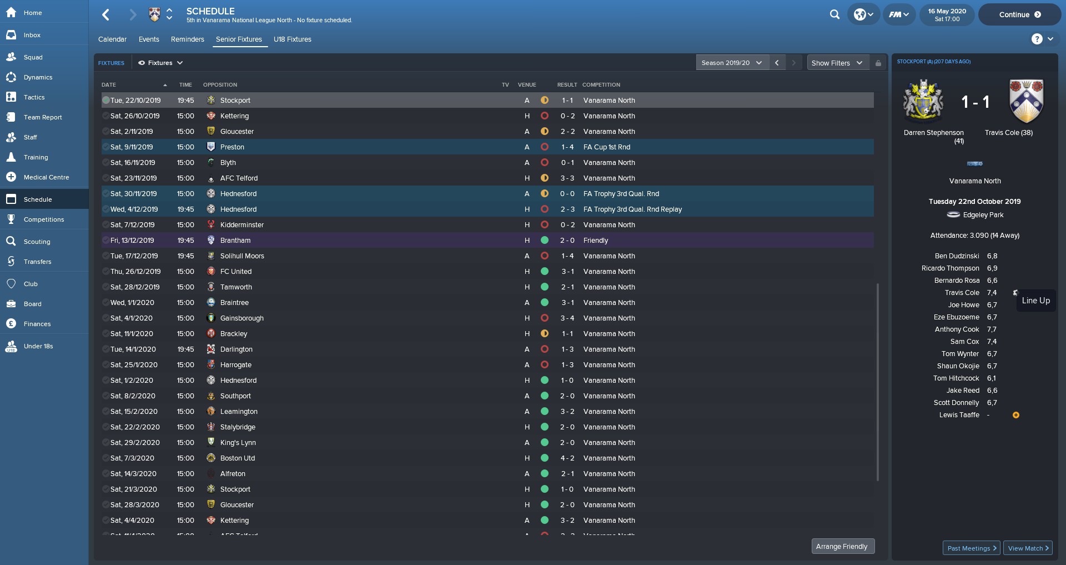Toggle the Brantham friendly fixture row marker
The width and height of the screenshot is (1066, 565).
(105, 241)
